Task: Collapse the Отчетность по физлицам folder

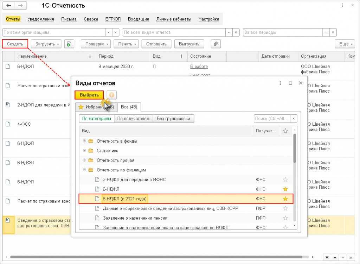Action: point(84,170)
